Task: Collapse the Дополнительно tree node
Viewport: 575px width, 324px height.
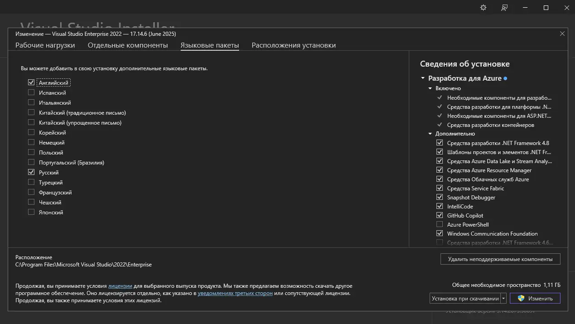Action: coord(430,134)
